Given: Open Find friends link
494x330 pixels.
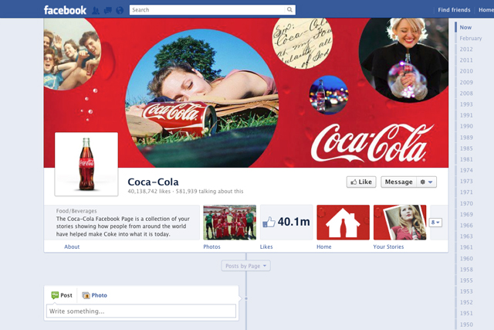Looking at the screenshot, I should coord(454,10).
